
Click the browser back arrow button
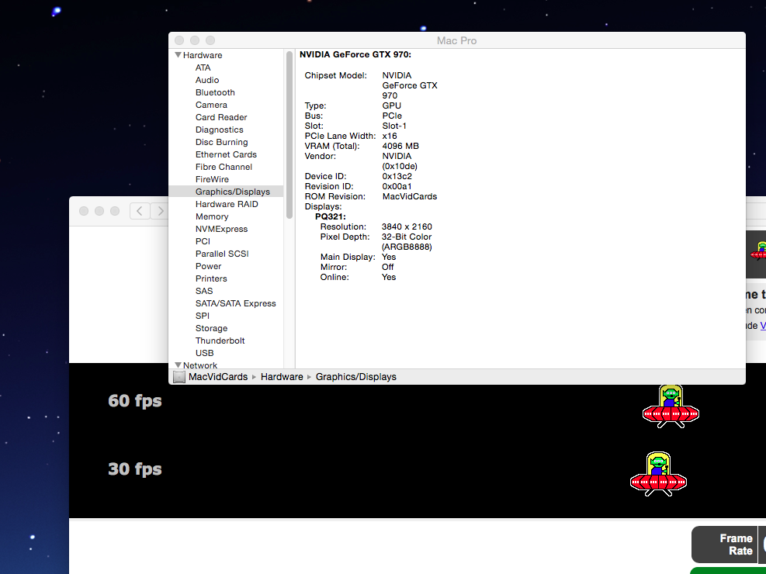click(140, 211)
